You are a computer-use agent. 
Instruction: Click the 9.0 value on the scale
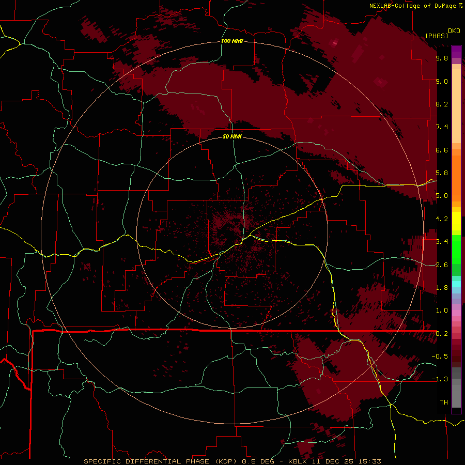[x=442, y=81]
